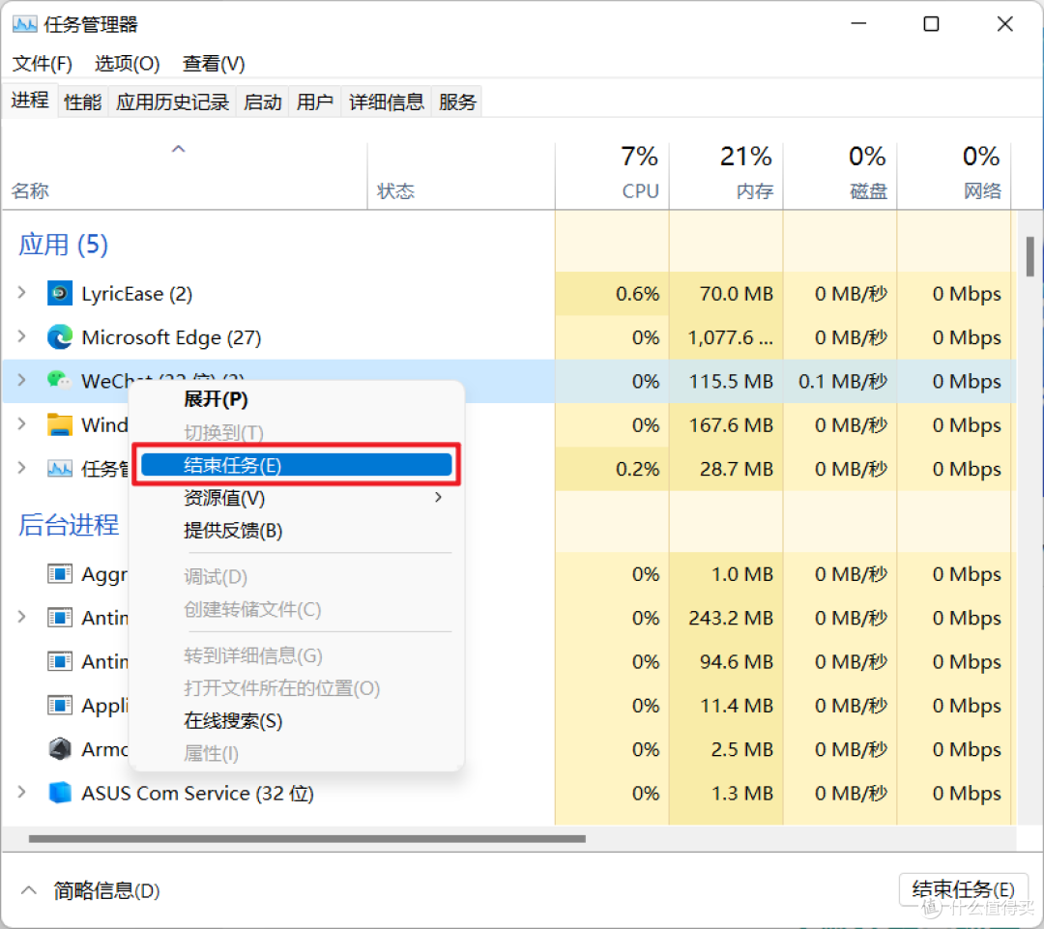This screenshot has height=929, width=1044.
Task: Click the WeChat green bubble icon
Action: click(x=59, y=380)
